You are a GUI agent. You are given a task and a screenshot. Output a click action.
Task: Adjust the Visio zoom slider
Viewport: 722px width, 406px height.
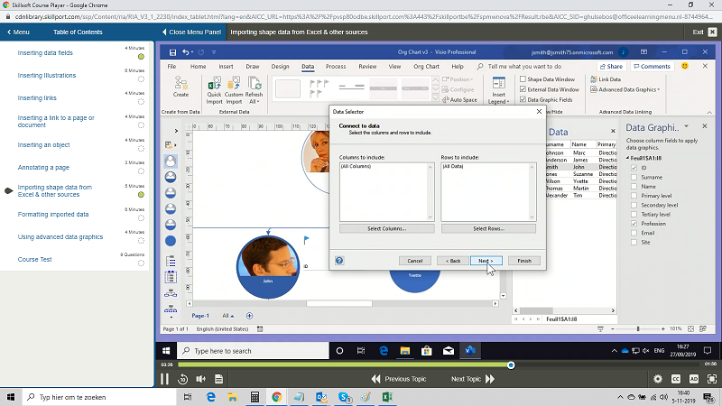click(638, 329)
